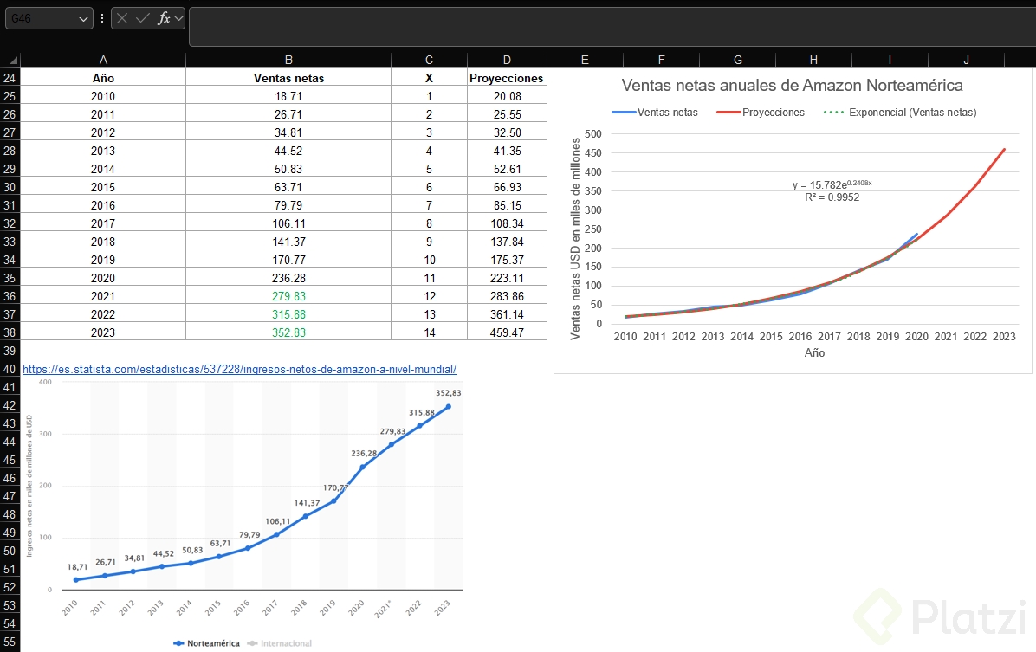Viewport: 1036px width, 652px height.
Task: Open the Name Box dropdown arrow
Action: point(83,19)
